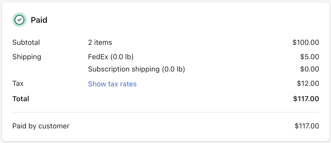This screenshot has height=143, width=331.
Task: Select the bold $117.00 total amount
Action: tap(306, 99)
